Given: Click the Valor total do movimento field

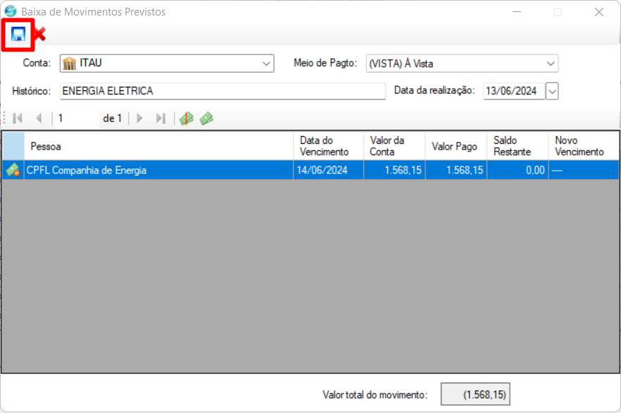Looking at the screenshot, I should coord(475,395).
